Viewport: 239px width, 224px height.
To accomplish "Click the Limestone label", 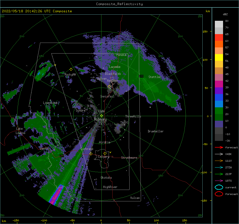I will 50,103.
